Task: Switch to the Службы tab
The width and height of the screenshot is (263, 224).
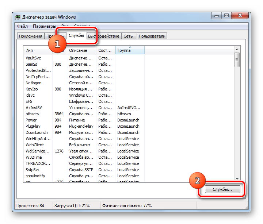Action: point(76,35)
